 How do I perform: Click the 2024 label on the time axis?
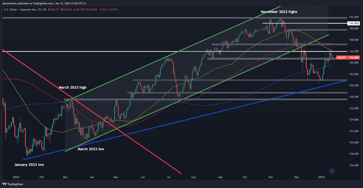click(321, 177)
